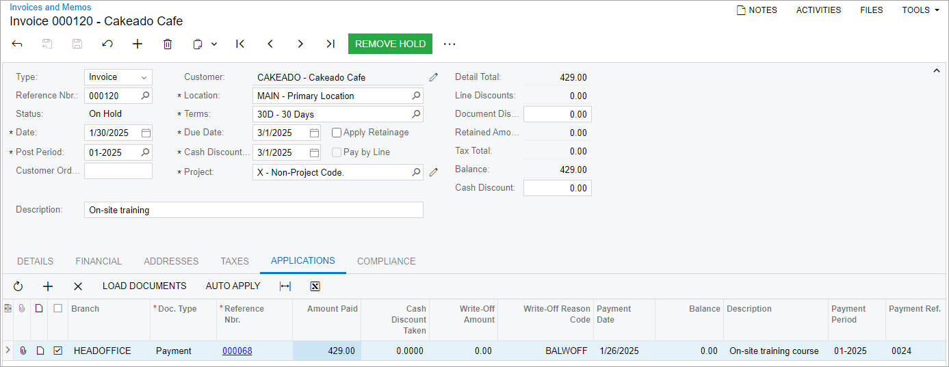This screenshot has height=367, width=949.
Task: Click the clipboard copy-paste icon
Action: coord(198,44)
